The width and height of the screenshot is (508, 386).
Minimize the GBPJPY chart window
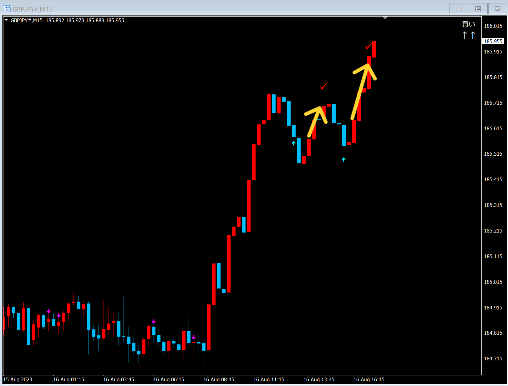(x=459, y=9)
